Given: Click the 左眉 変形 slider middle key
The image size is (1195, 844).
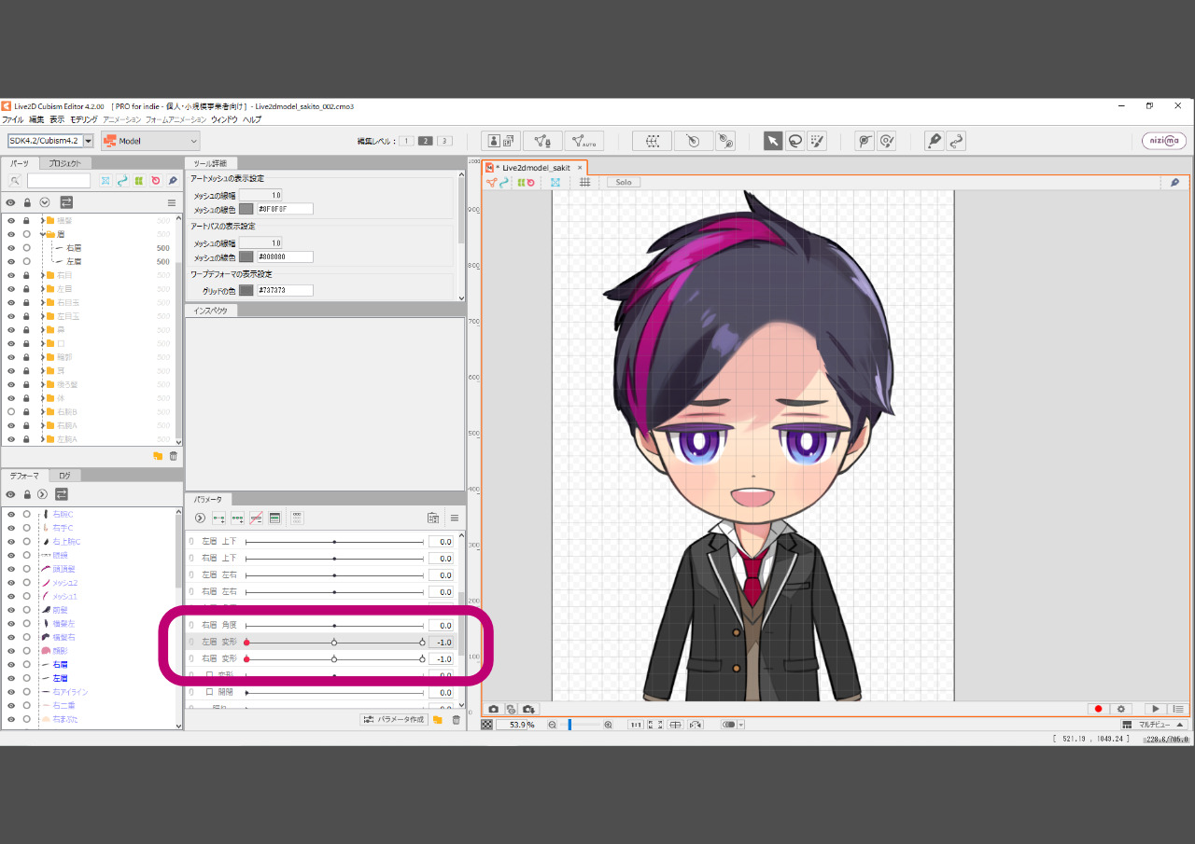Looking at the screenshot, I should pos(334,643).
